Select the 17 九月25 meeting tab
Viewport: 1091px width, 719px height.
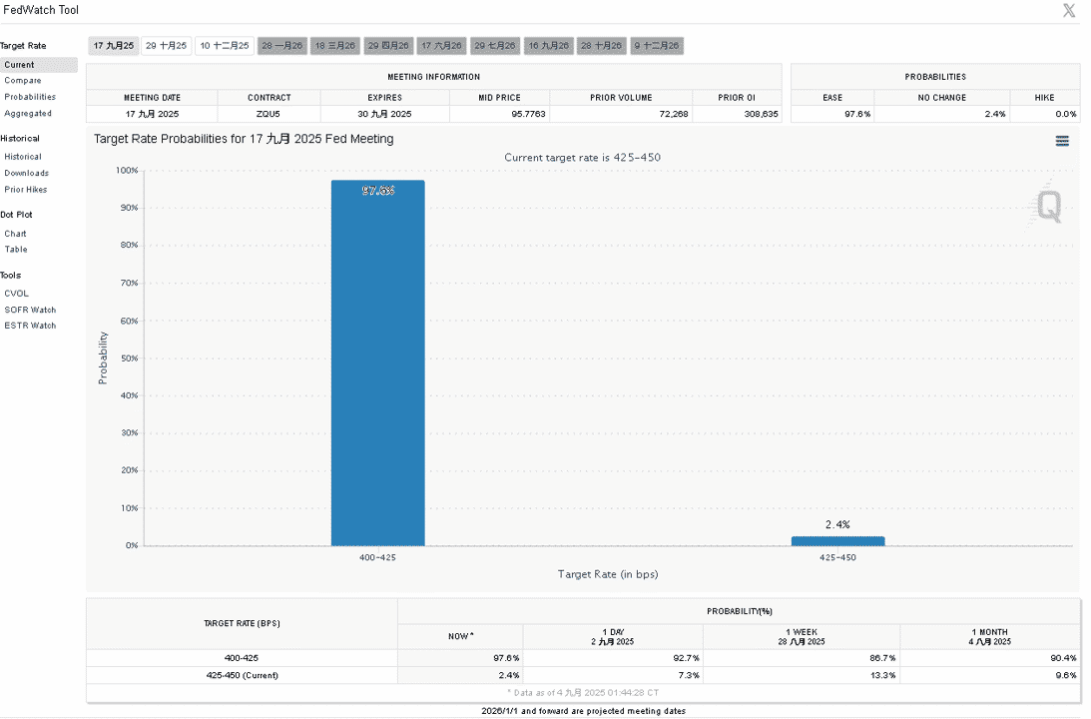tap(114, 46)
